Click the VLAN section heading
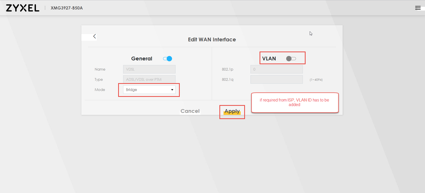The width and height of the screenshot is (425, 193). (269, 59)
